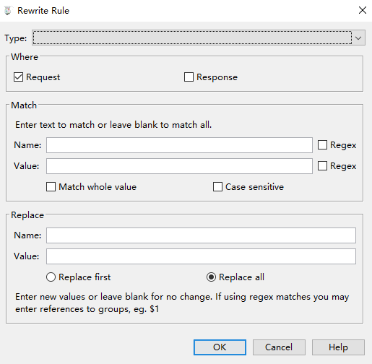Click the Charles app icon in title bar
This screenshot has width=372, height=364.
8,11
